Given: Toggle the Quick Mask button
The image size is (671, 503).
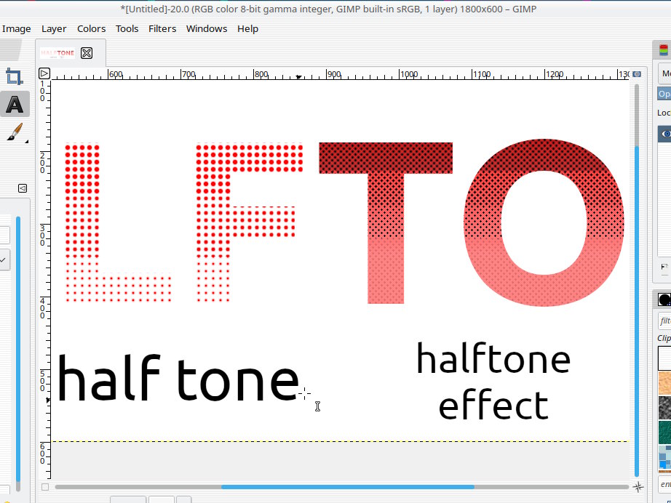Looking at the screenshot, I should tap(45, 487).
